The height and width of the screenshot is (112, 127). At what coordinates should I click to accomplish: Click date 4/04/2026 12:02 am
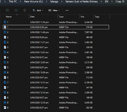pyautogui.click(x=39, y=52)
